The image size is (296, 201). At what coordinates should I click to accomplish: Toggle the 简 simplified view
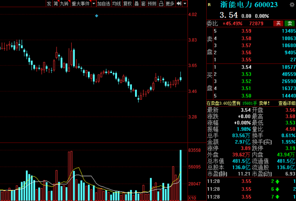(x=56, y=4)
